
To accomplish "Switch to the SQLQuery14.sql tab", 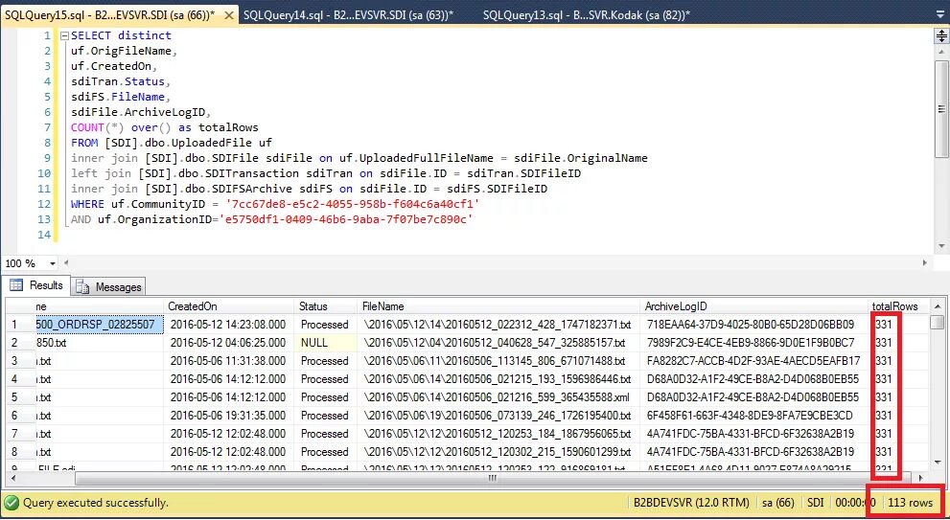I will point(348,15).
